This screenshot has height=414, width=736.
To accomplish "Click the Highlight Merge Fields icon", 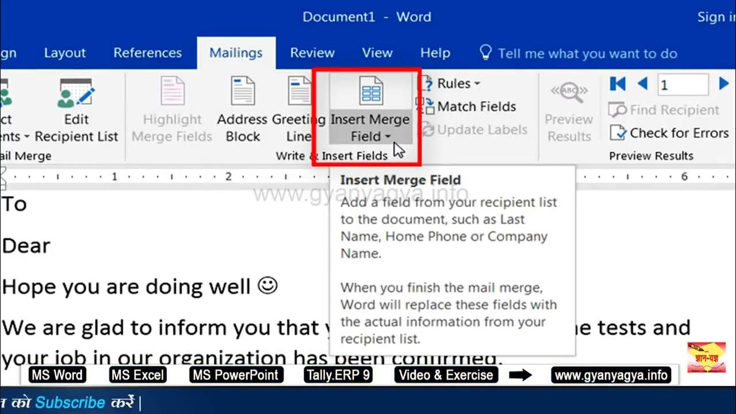I will click(x=172, y=92).
